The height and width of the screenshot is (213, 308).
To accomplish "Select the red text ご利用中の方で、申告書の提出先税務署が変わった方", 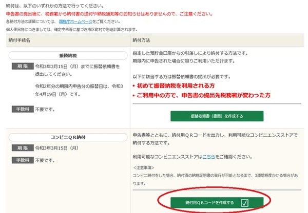I will [x=203, y=95].
